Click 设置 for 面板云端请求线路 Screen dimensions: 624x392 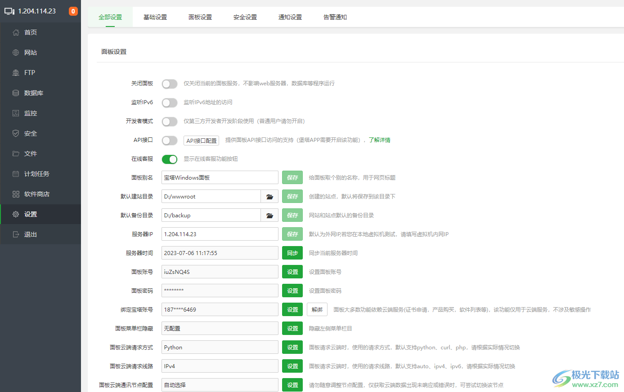click(292, 366)
